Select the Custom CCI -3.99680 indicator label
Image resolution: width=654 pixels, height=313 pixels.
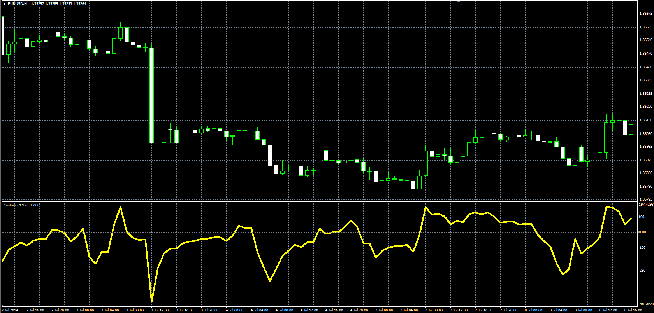coord(21,205)
